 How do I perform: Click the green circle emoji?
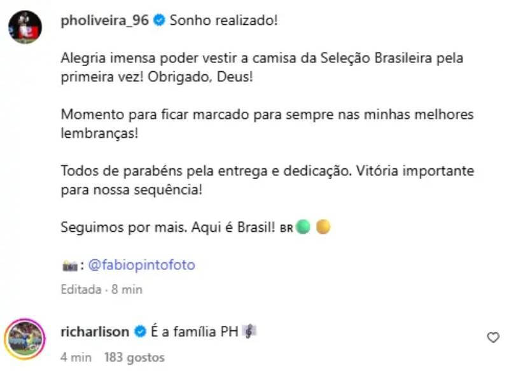click(303, 227)
